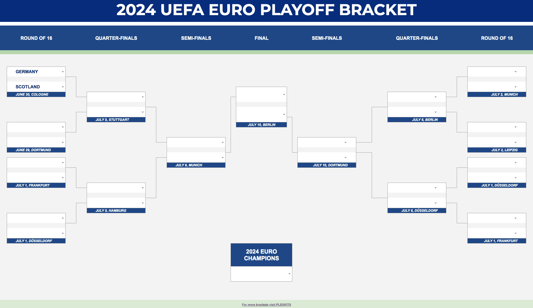Screen dimensions: 533x308
Task: Click the 'JULY 5, STUTTGART' match label
Action: pos(112,120)
